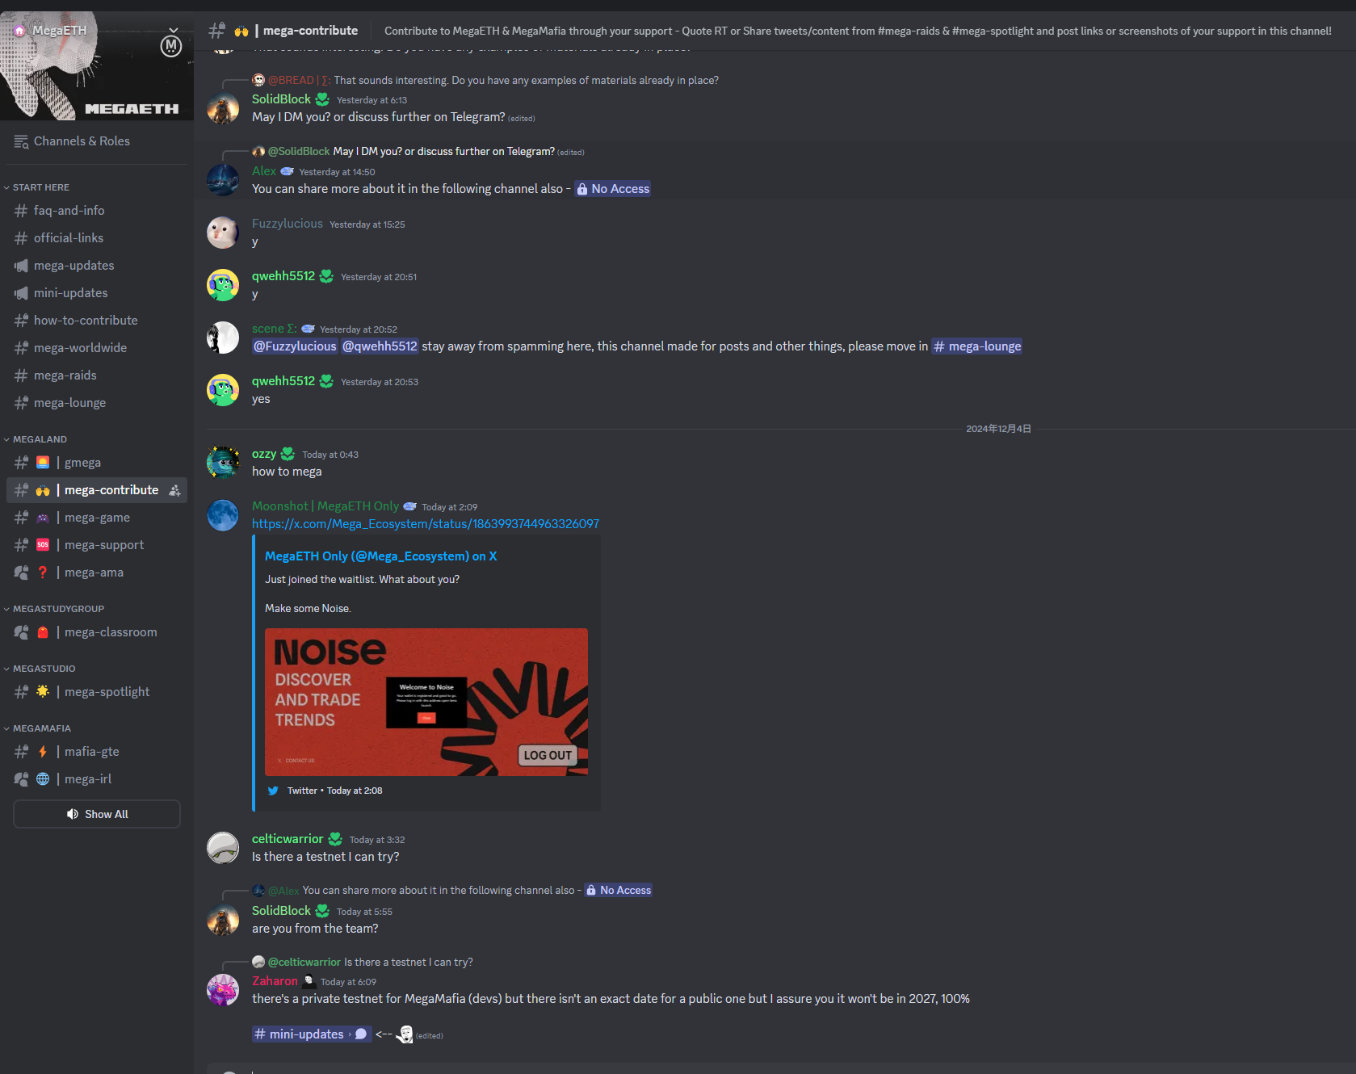Click the mega-lounge channel mention in message
1356x1074 pixels.
coord(977,346)
